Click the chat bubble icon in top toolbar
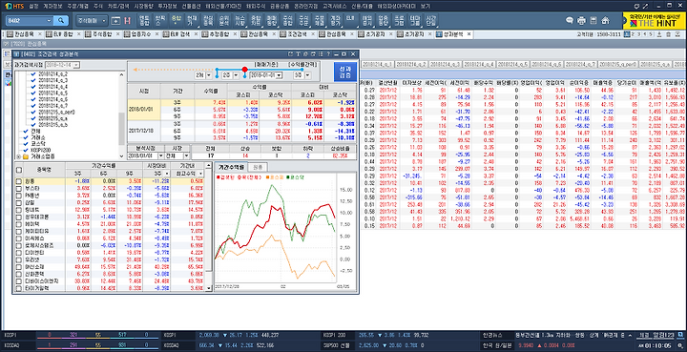 pyautogui.click(x=570, y=21)
